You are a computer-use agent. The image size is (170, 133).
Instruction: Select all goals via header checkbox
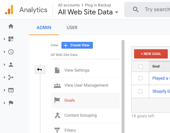(141, 66)
